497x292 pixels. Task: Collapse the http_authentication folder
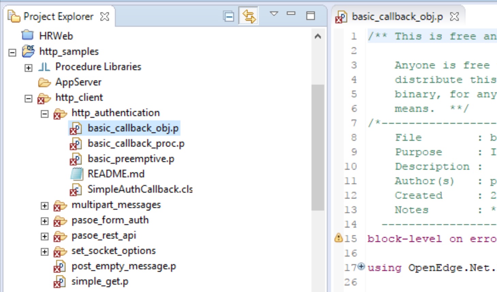[x=45, y=114]
